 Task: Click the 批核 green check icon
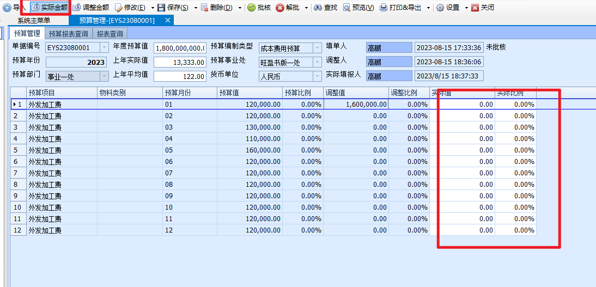pyautogui.click(x=251, y=7)
